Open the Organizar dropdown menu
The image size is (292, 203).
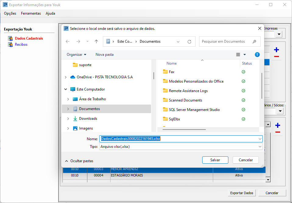[x=76, y=55]
